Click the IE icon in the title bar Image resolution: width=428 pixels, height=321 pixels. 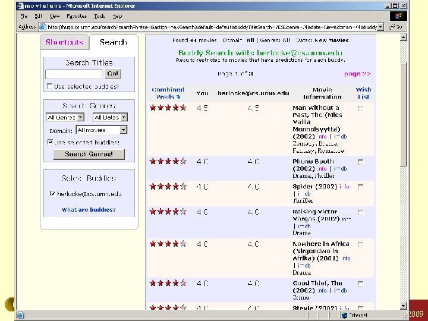tap(20, 6)
